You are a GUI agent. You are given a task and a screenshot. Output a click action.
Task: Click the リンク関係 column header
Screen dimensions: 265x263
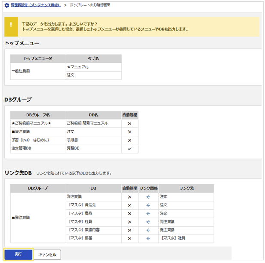[148, 188]
